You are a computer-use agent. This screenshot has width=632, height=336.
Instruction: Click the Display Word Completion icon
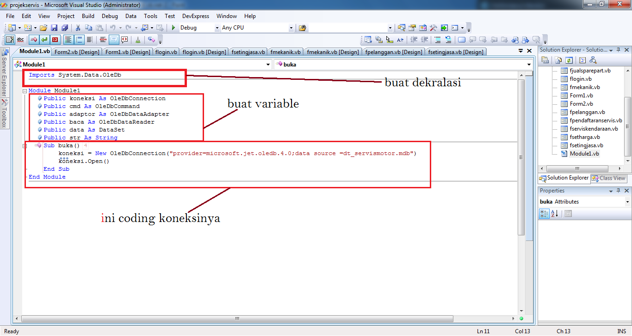tap(400, 39)
